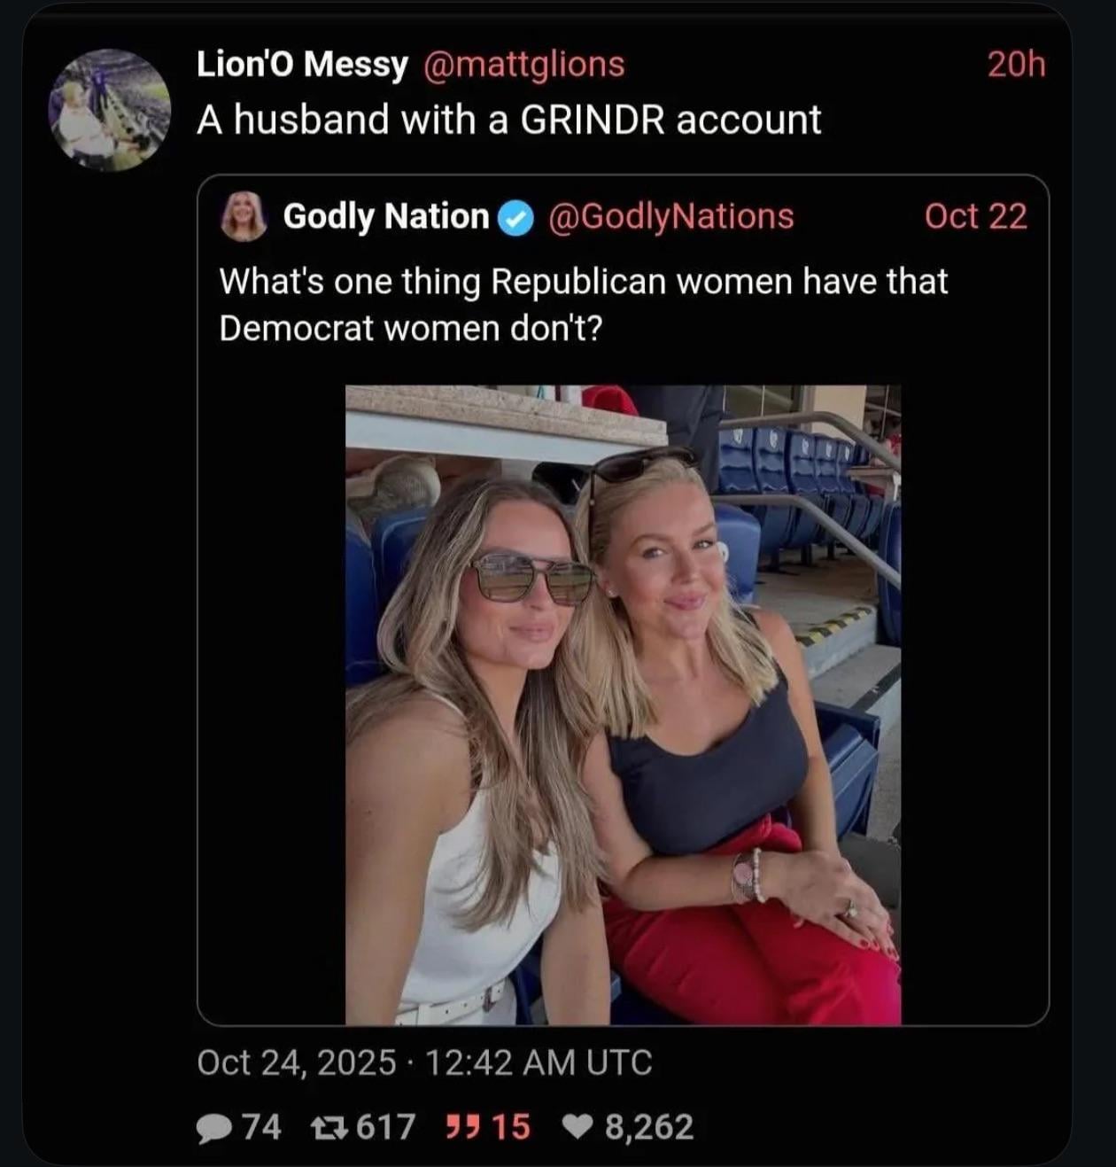Click the Oct 22 quoted post date

(x=975, y=216)
